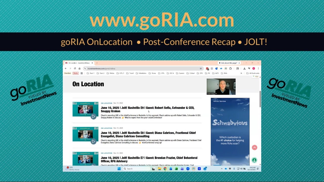This screenshot has height=182, width=324.
Task: Click the Ask about this page button
Action: point(229,63)
